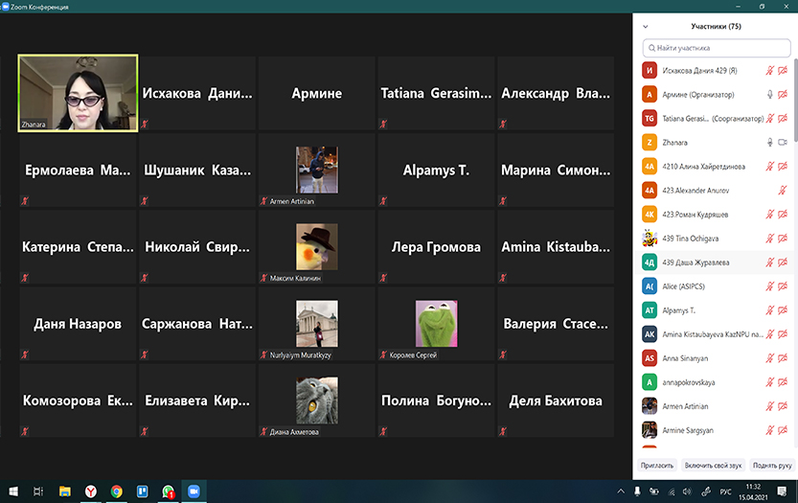Click the Найти участника search field
Screen dimensions: 798x503
(x=717, y=47)
